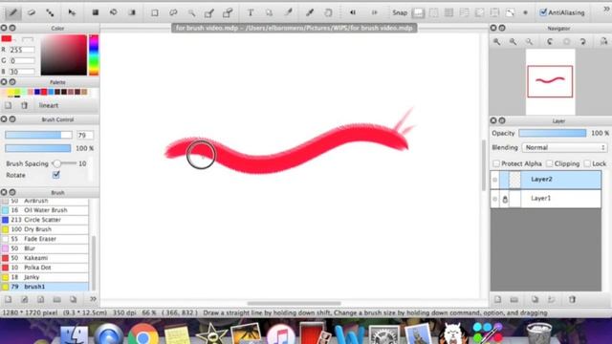The width and height of the screenshot is (612, 344).
Task: Rotate canvas right in Navigator
Action: point(582,42)
